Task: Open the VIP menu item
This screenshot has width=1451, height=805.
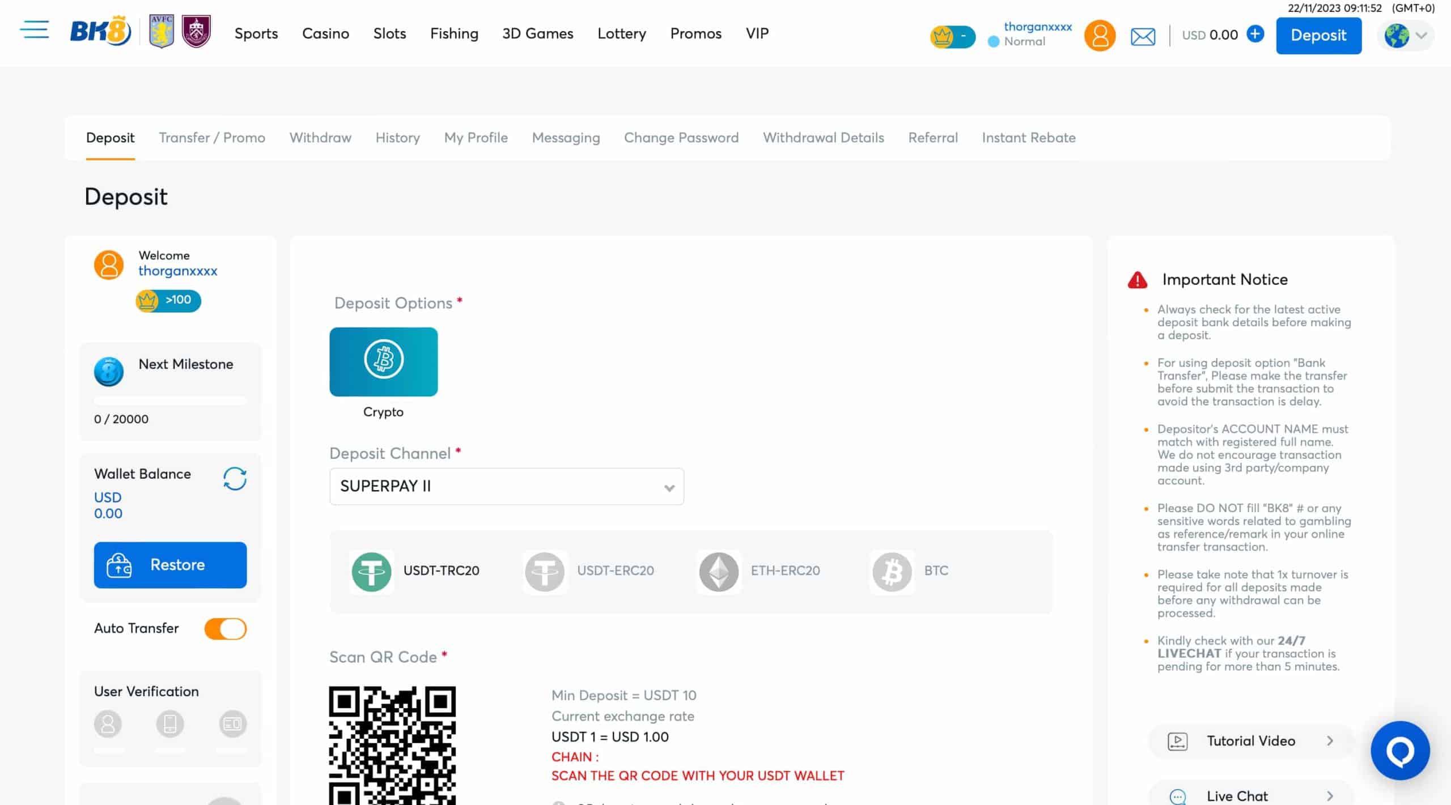Action: (x=757, y=33)
